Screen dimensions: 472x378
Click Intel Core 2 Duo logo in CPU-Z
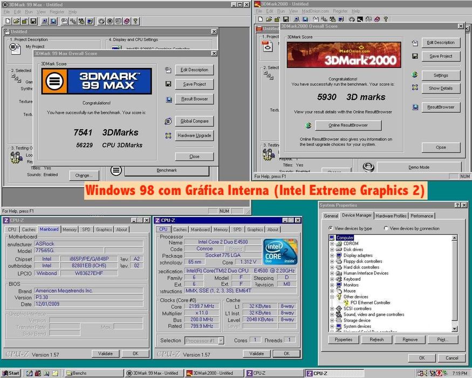click(281, 252)
